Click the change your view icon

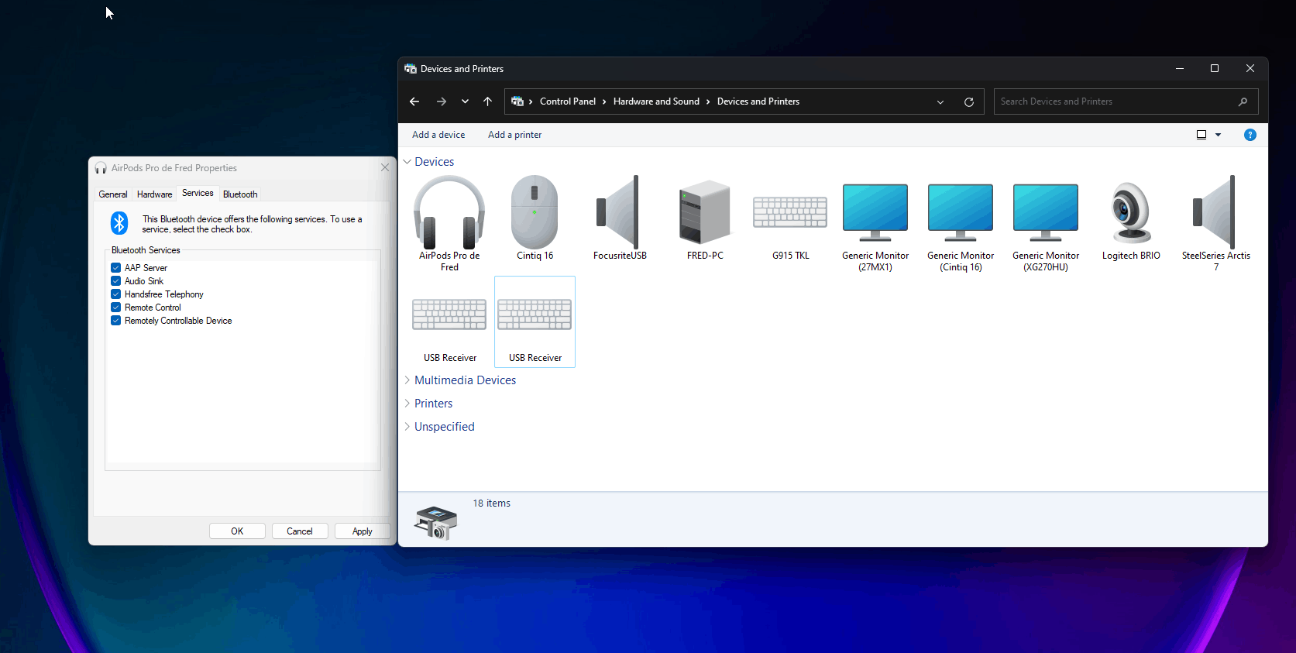[x=1201, y=135]
